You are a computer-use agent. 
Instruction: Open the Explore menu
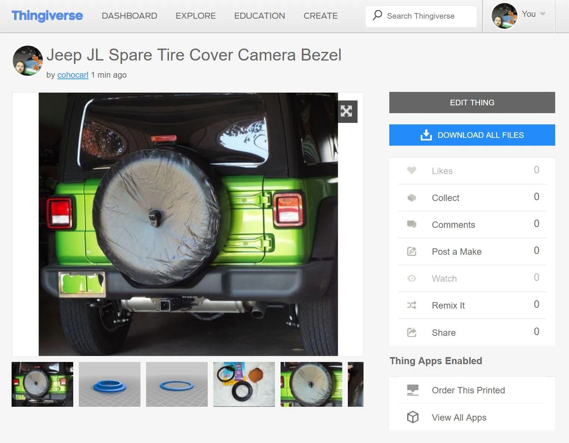pos(196,16)
